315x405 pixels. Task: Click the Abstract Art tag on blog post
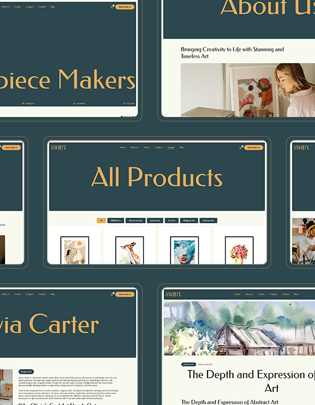coord(188,364)
